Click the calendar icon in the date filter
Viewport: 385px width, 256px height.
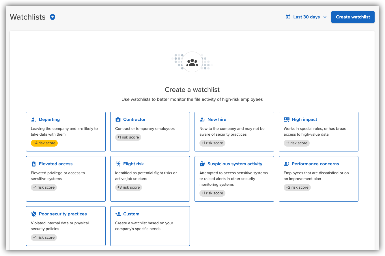tap(288, 17)
